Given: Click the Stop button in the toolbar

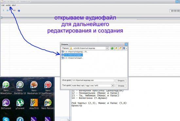Looking at the screenshot, I should 8,10.
